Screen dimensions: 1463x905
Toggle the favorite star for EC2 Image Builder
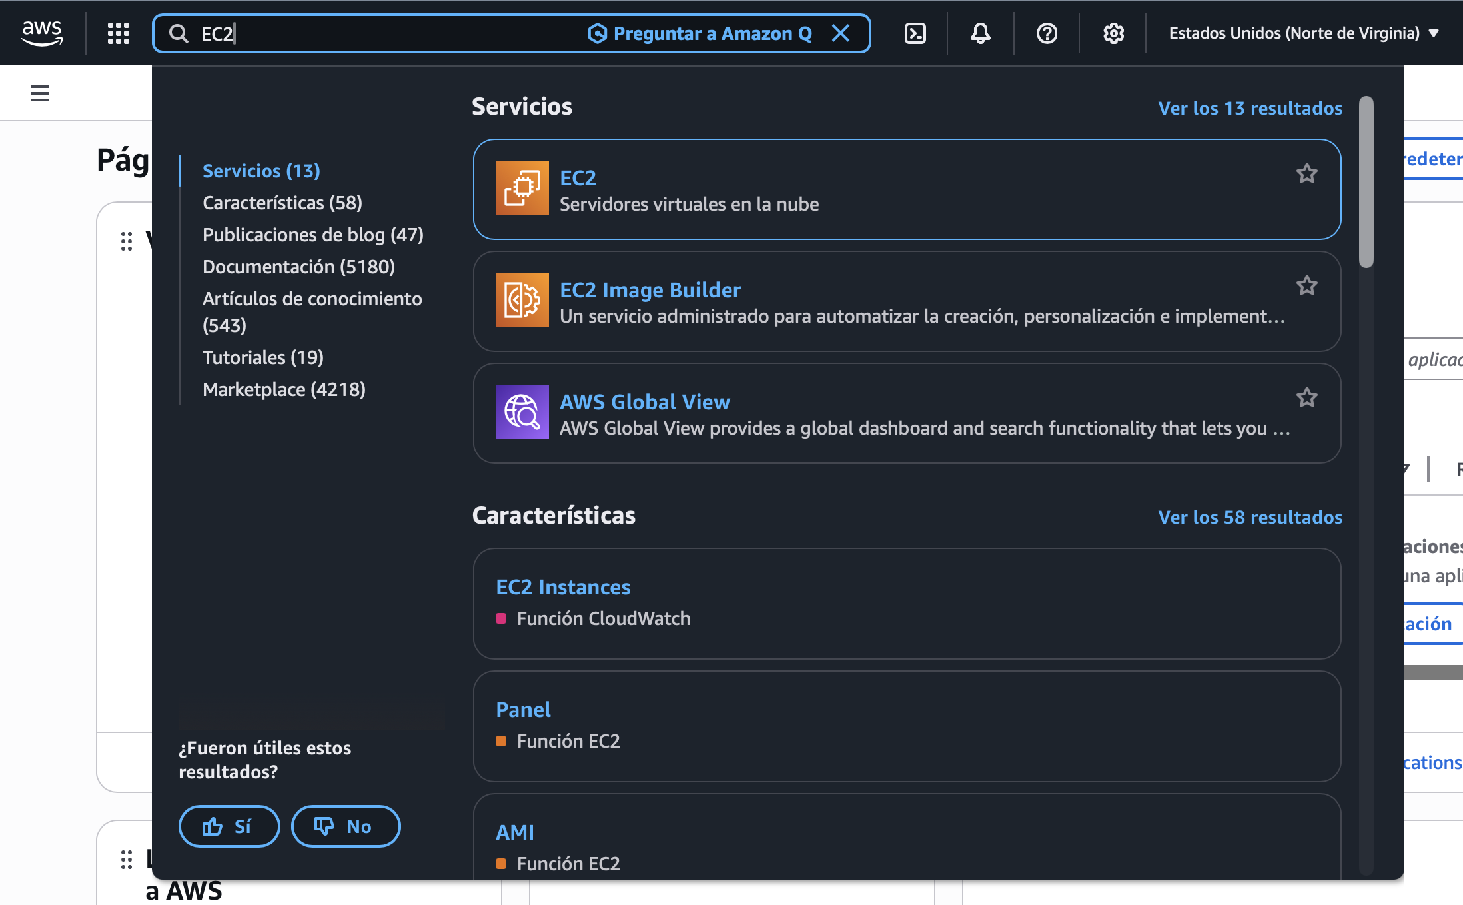tap(1306, 286)
